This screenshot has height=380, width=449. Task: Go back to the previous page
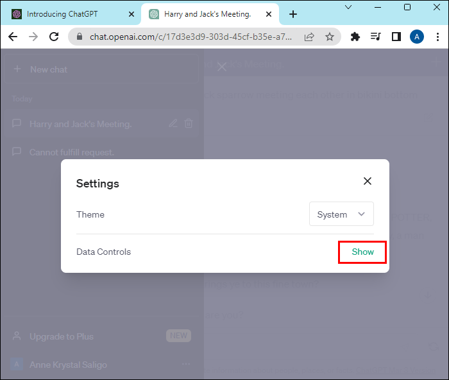12,37
